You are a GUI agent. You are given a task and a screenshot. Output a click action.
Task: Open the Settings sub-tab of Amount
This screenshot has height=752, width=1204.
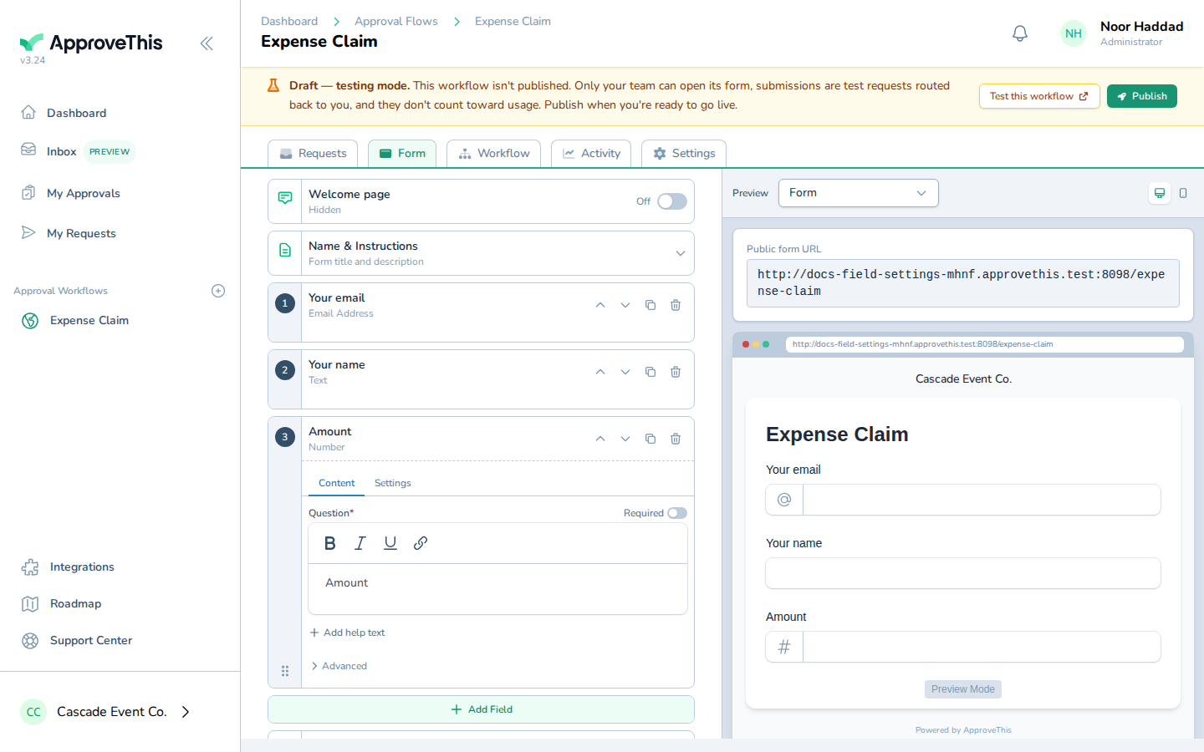393,483
